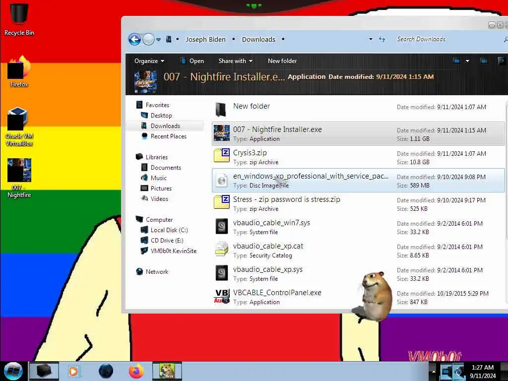Show hidden tray icons arrow
The image size is (508, 381).
click(x=433, y=372)
